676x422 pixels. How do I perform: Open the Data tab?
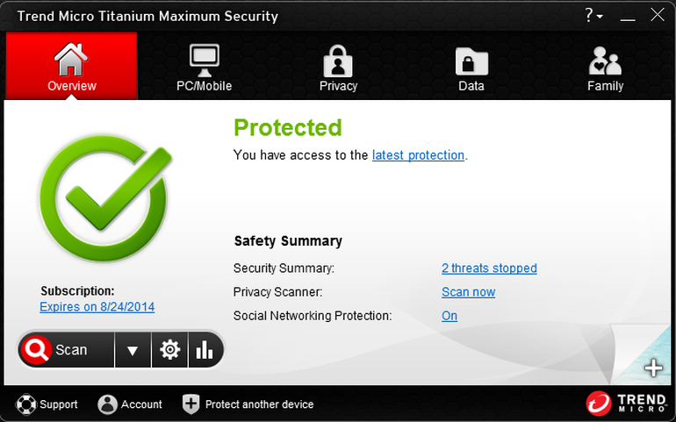(x=471, y=68)
